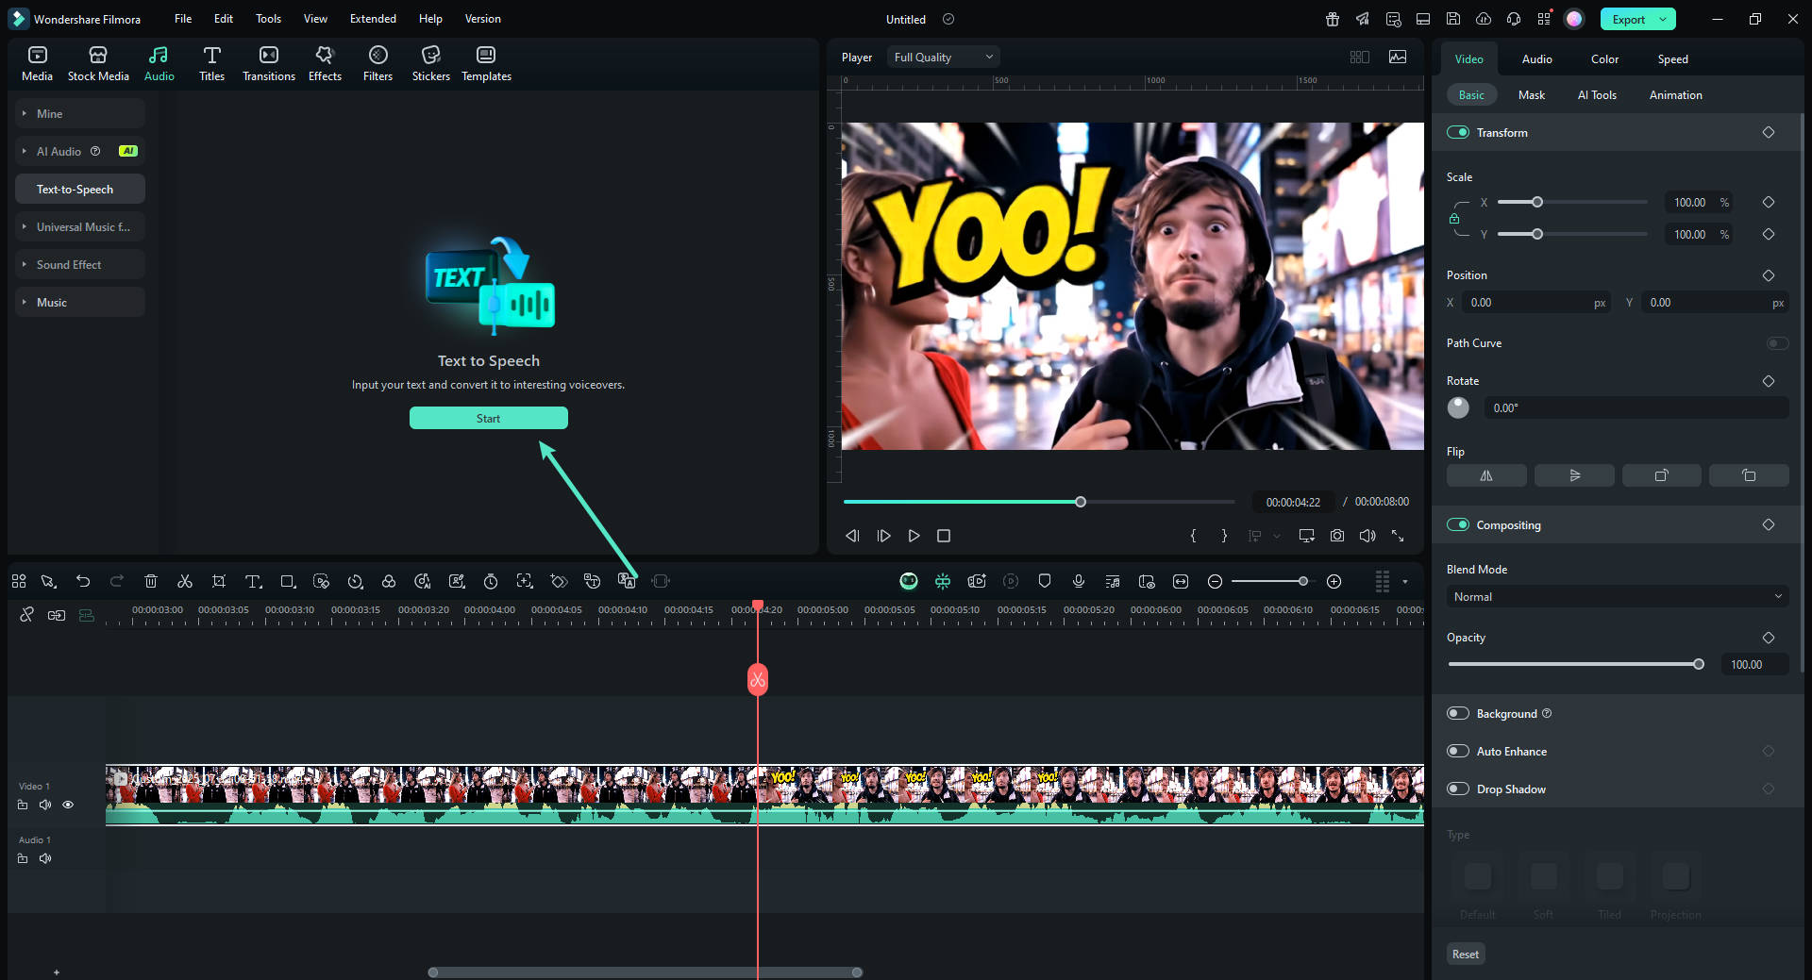Enable Auto Enhance switch

tap(1458, 751)
